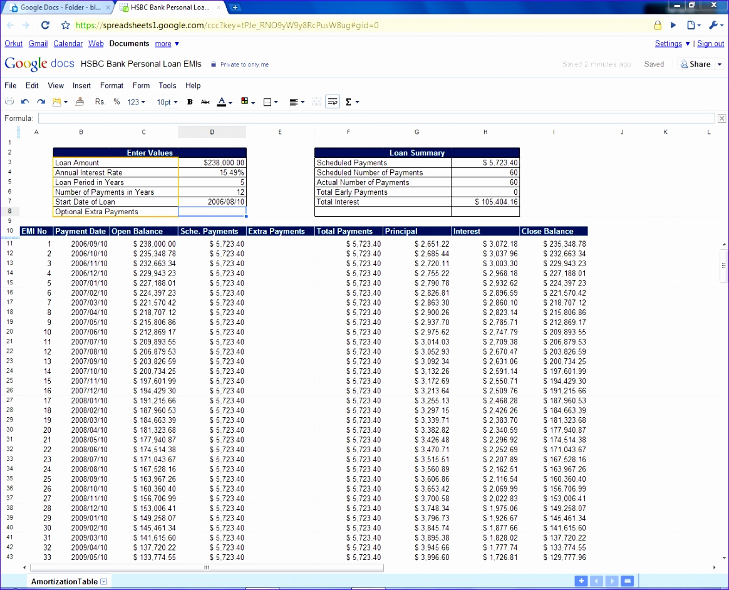The image size is (729, 590).
Task: Go back in browser
Action: pyautogui.click(x=10, y=25)
